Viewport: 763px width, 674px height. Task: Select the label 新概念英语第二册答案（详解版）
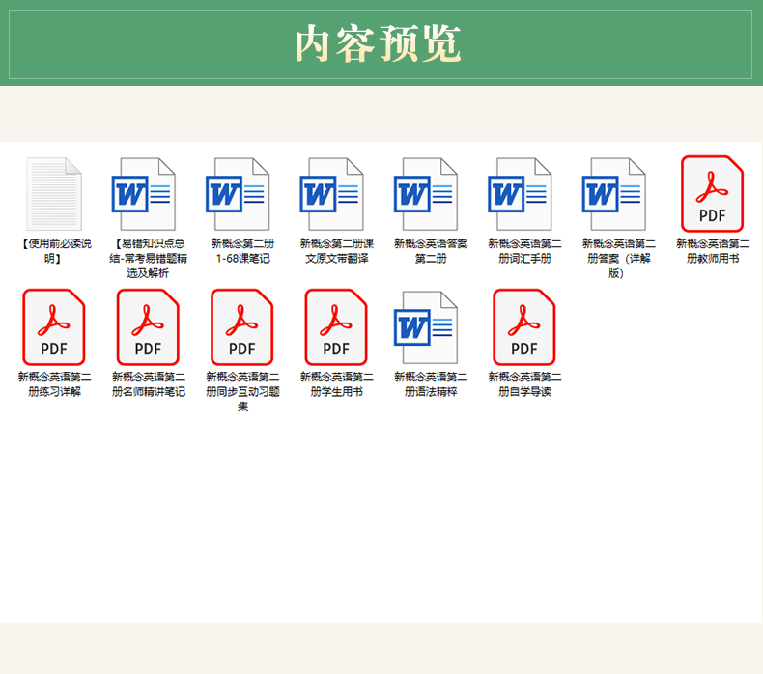[618, 259]
